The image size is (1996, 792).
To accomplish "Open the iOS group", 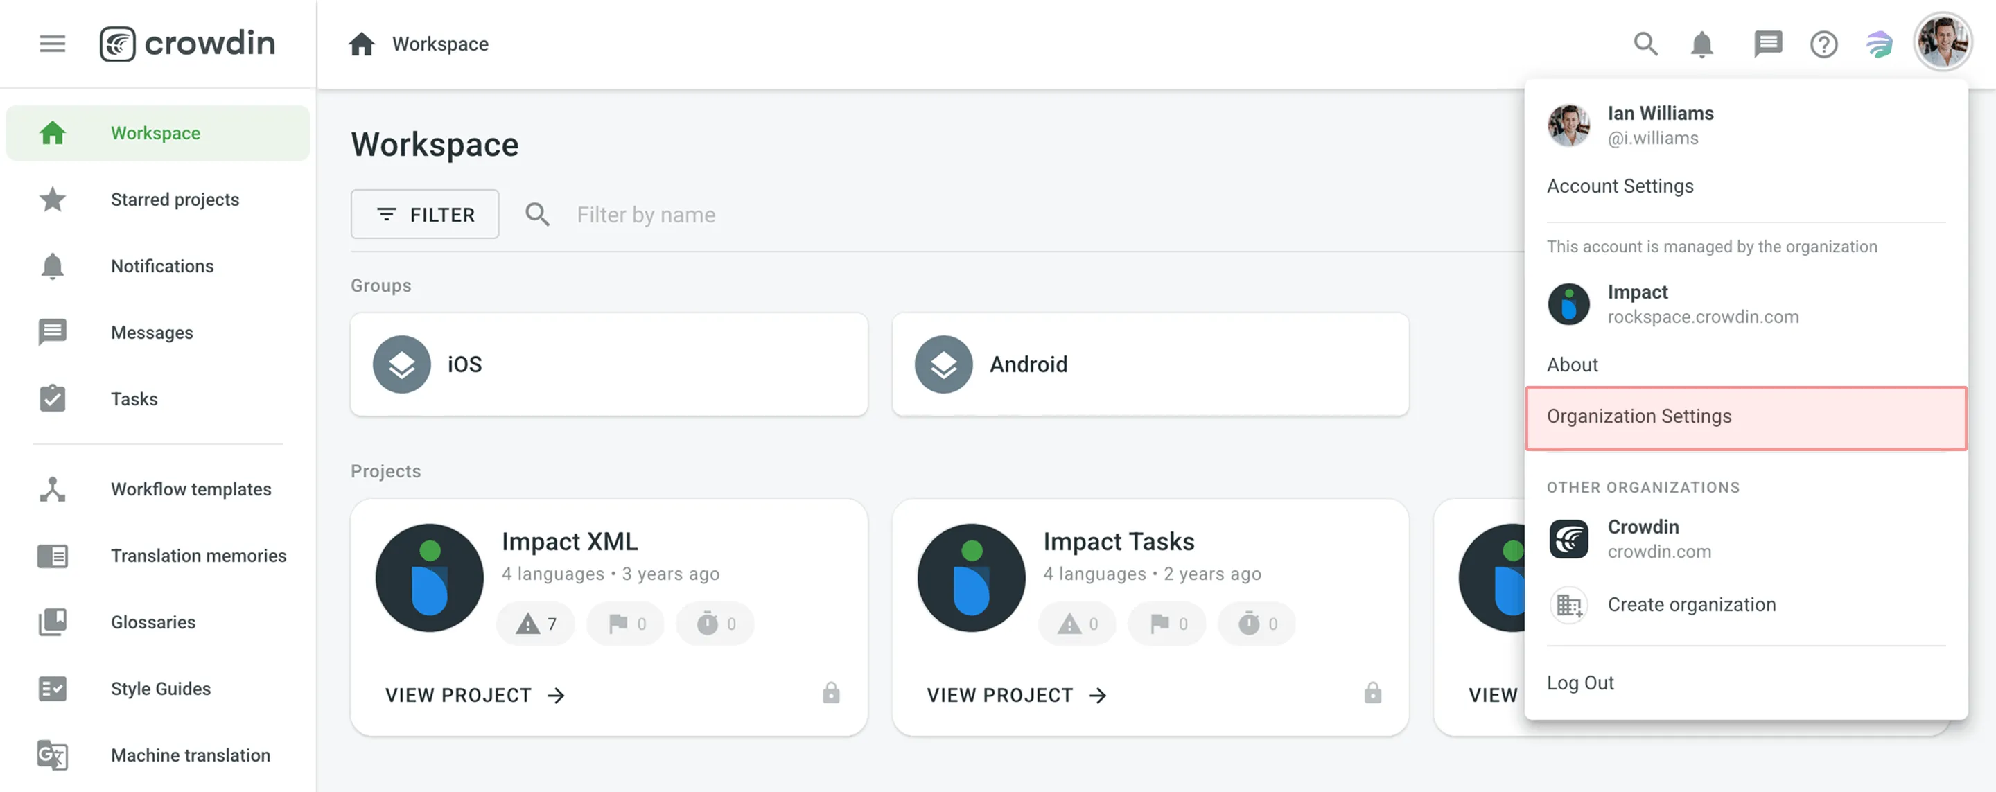I will coord(609,364).
